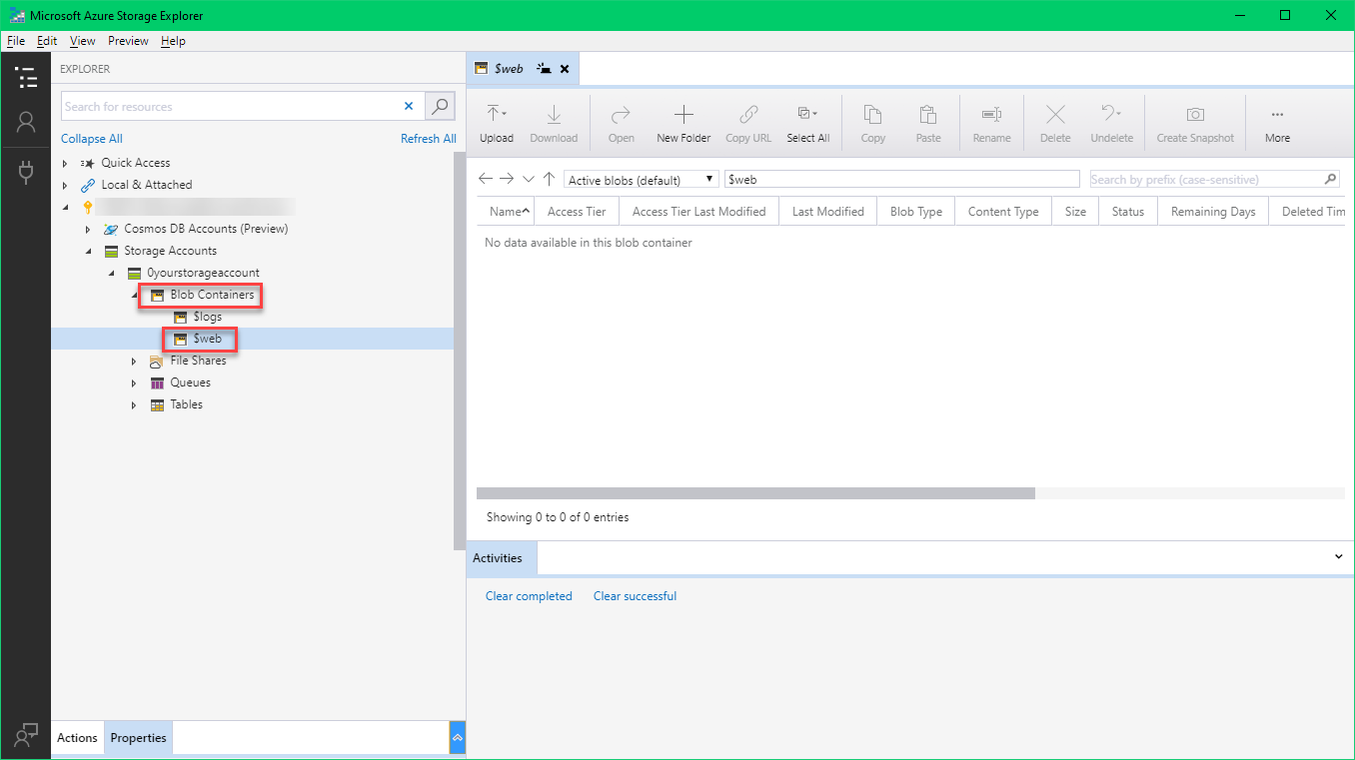Close the $web tab
The height and width of the screenshot is (760, 1355).
coord(565,69)
